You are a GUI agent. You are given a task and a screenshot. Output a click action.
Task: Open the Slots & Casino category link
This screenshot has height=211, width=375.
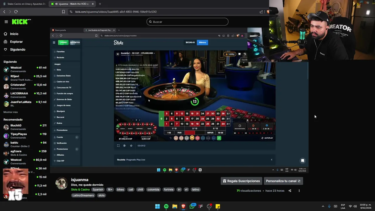tap(80, 190)
